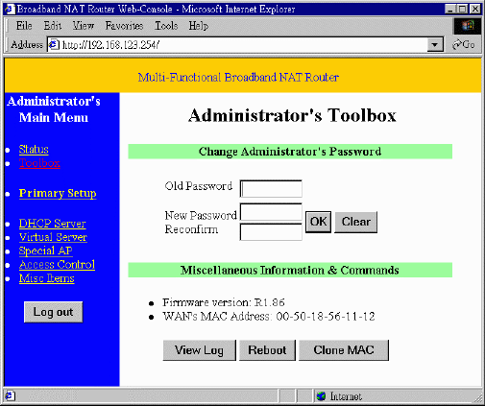Click the IE icon in title bar
This screenshot has width=485, height=406.
tap(10, 9)
